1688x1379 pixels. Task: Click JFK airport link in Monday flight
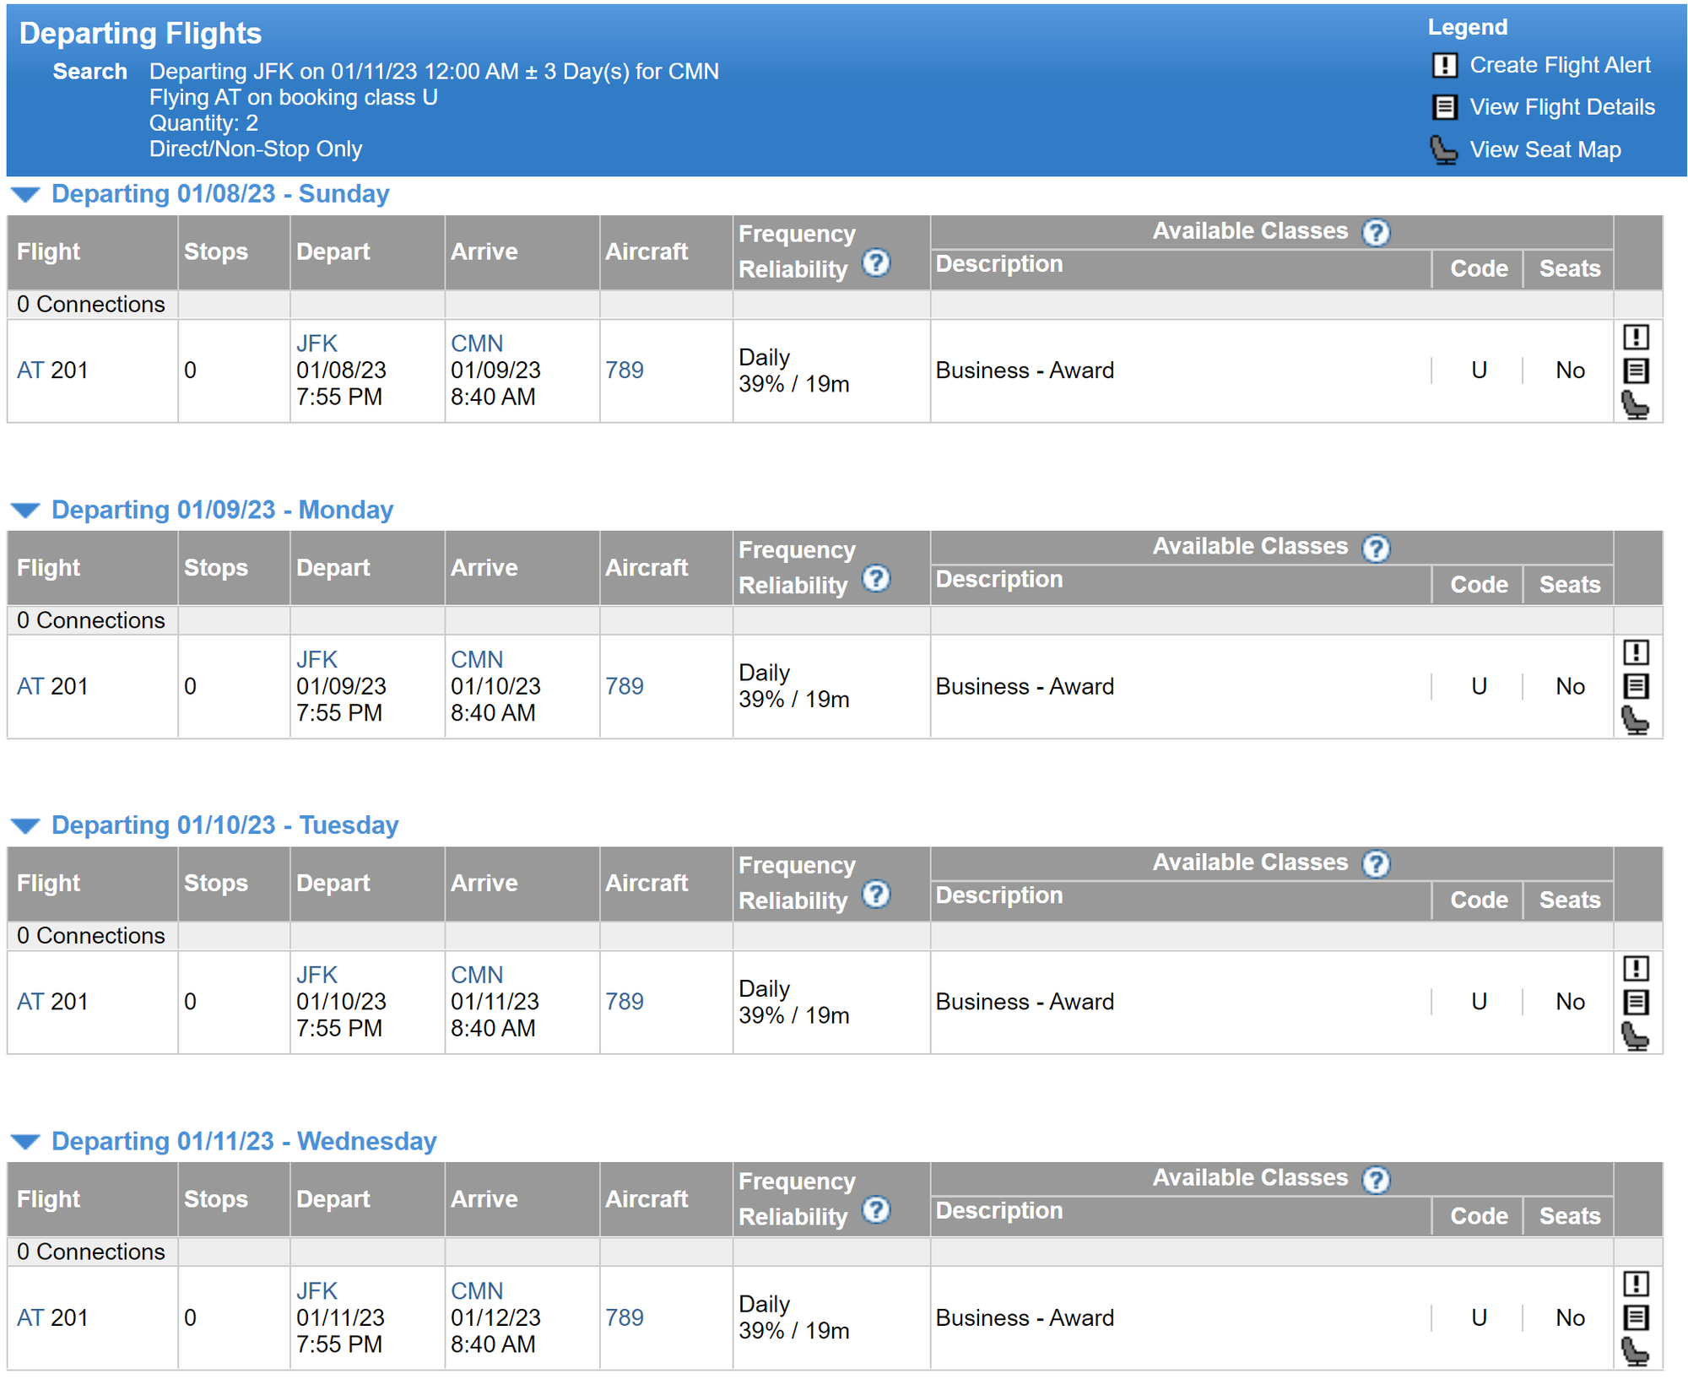tap(316, 659)
